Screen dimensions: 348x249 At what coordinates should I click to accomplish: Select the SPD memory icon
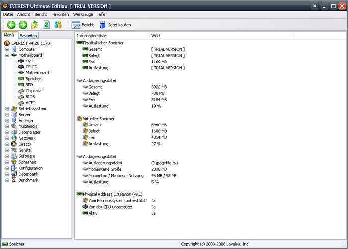coord(21,85)
